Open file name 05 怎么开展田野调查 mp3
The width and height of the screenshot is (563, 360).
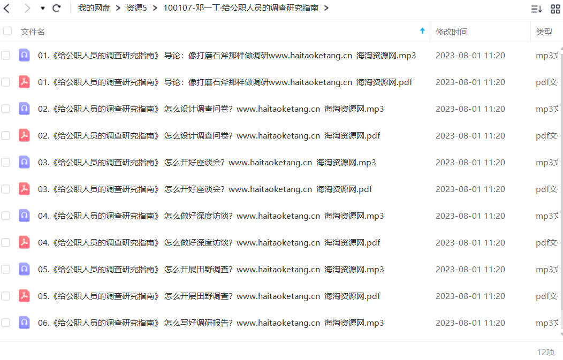[x=211, y=270]
